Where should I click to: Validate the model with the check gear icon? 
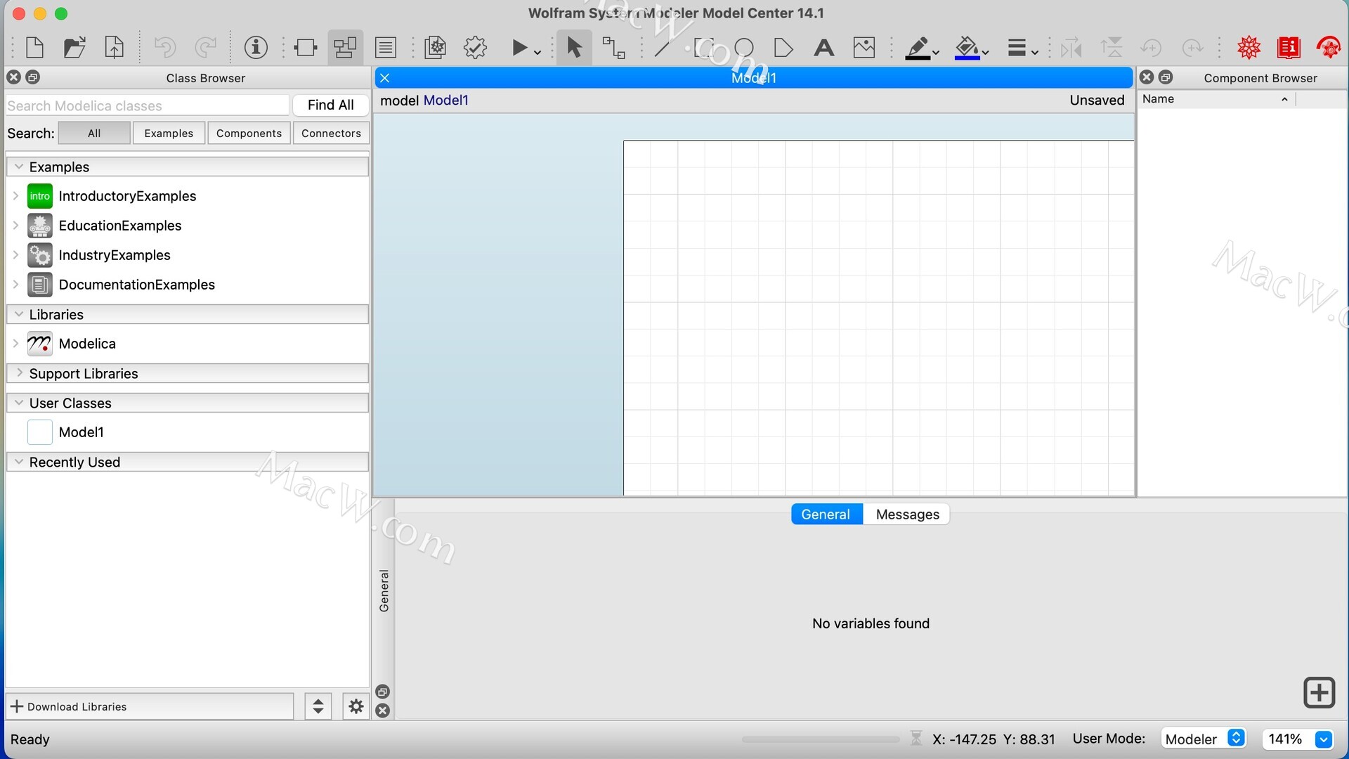tap(476, 48)
